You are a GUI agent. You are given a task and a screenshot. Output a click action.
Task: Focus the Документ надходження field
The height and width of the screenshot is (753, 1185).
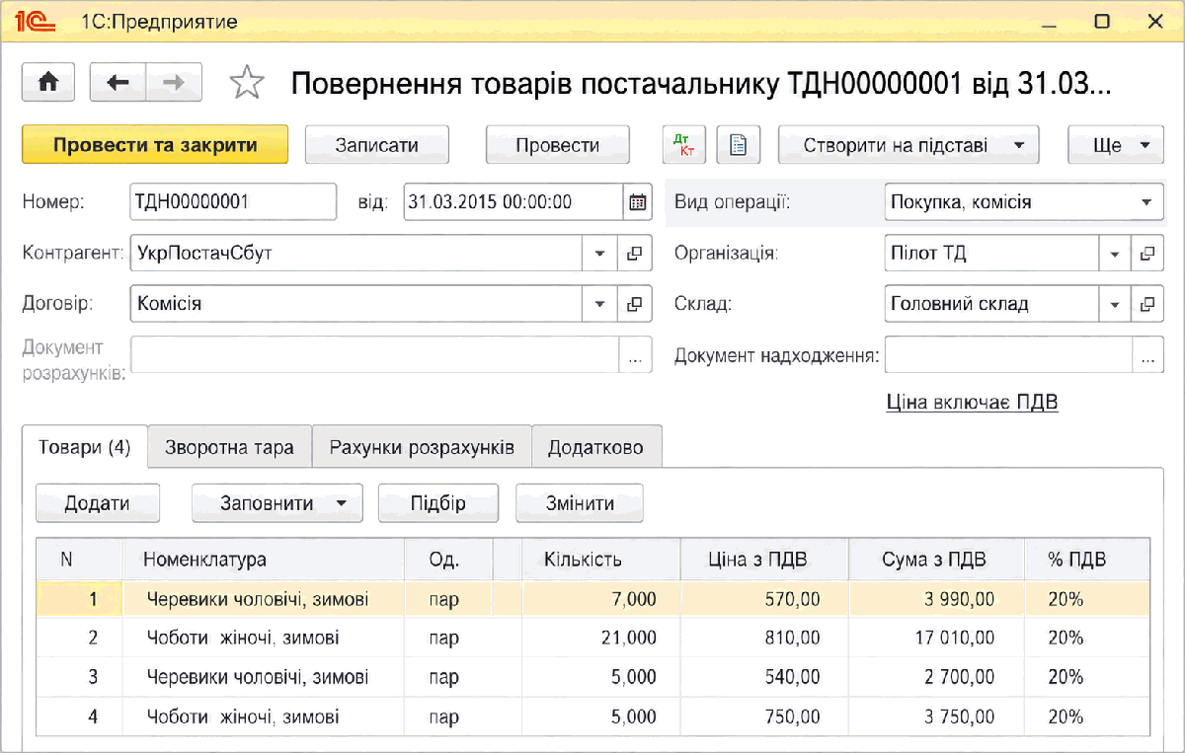[1008, 355]
